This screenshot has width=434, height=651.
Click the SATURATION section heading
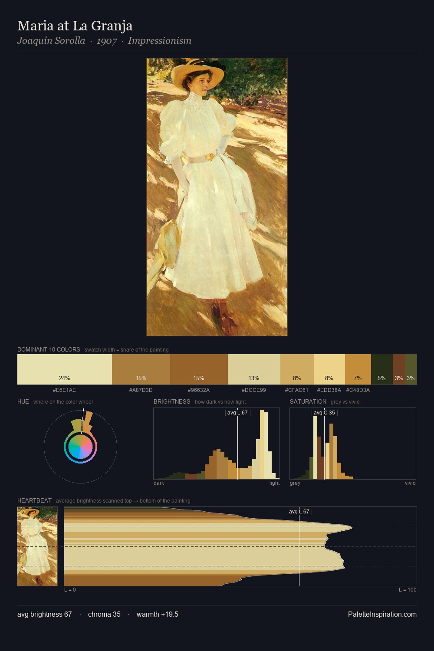pyautogui.click(x=308, y=401)
